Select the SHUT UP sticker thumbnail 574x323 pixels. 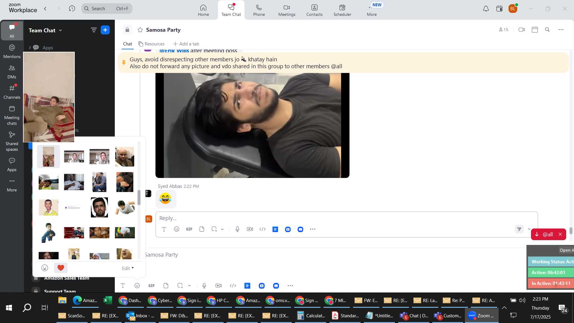click(74, 182)
